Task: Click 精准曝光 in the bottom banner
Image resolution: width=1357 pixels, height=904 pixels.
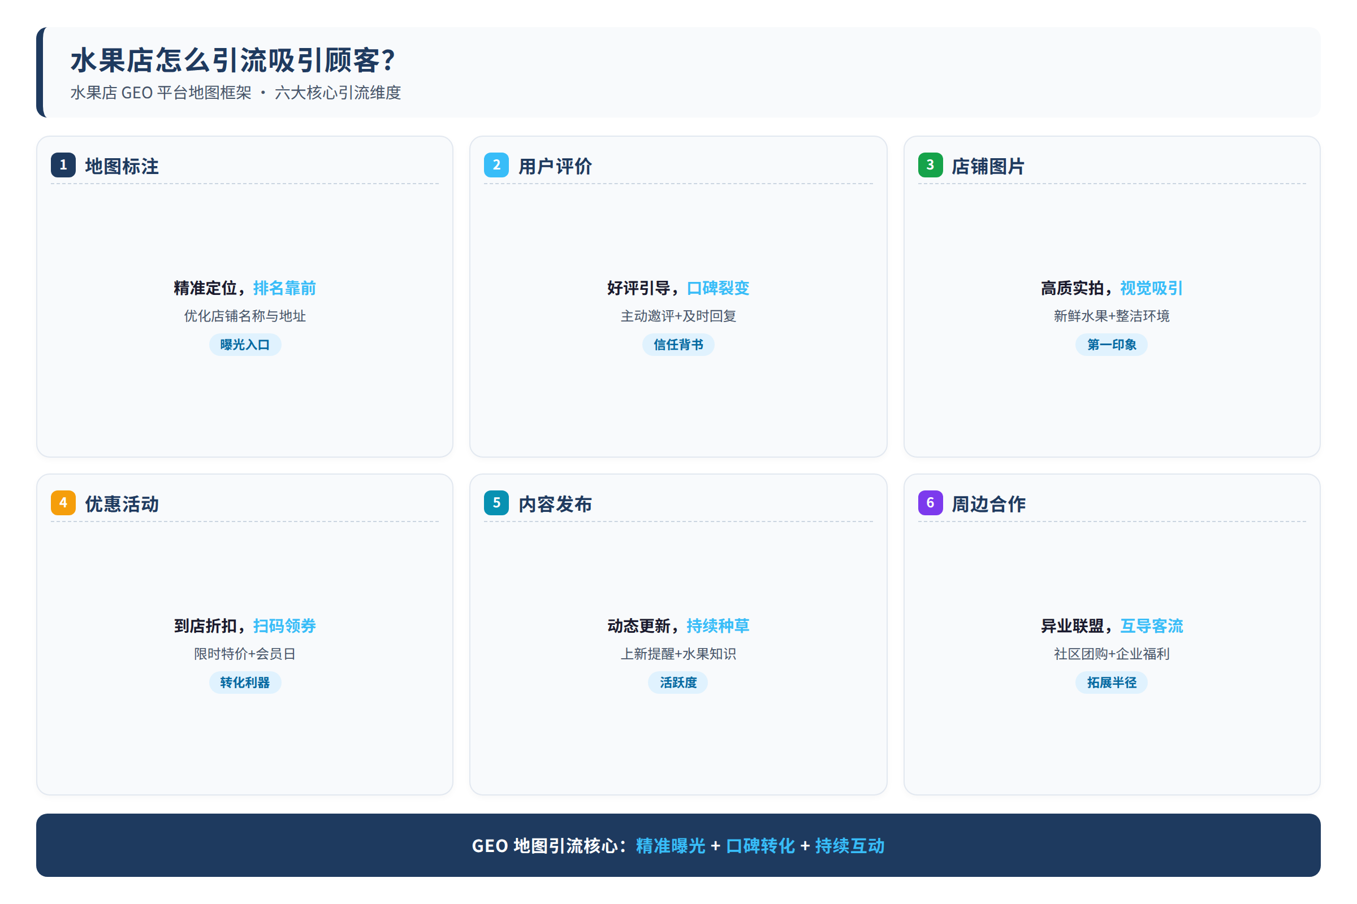Action: point(671,846)
